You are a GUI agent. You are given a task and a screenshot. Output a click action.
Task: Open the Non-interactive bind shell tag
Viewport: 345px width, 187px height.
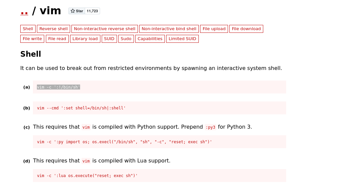(169, 29)
